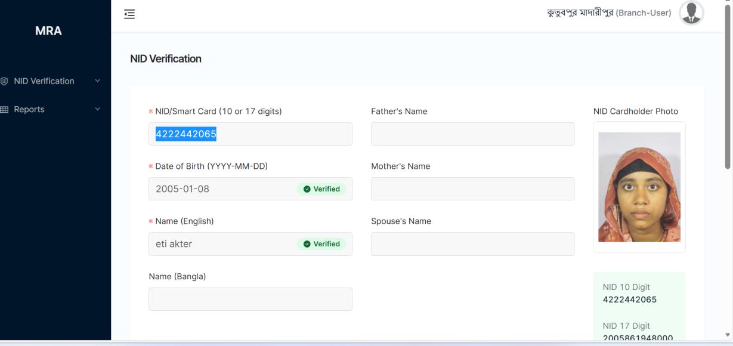Click the table icon beside Reports

tap(5, 110)
